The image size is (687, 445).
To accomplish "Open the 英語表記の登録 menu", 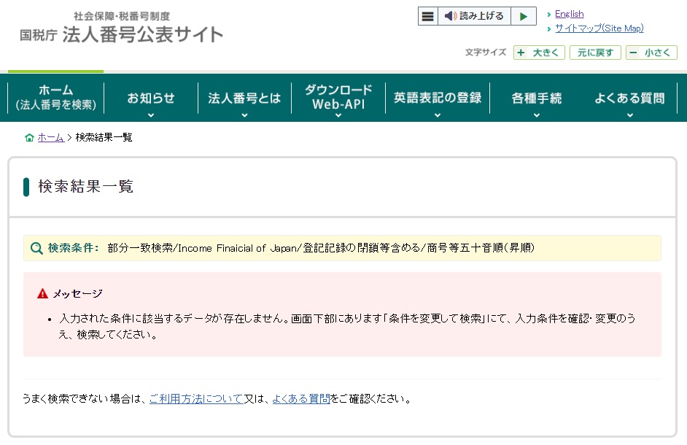I will (x=438, y=97).
